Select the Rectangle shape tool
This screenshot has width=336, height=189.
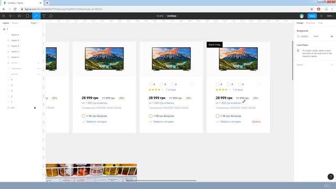pyautogui.click(x=27, y=16)
